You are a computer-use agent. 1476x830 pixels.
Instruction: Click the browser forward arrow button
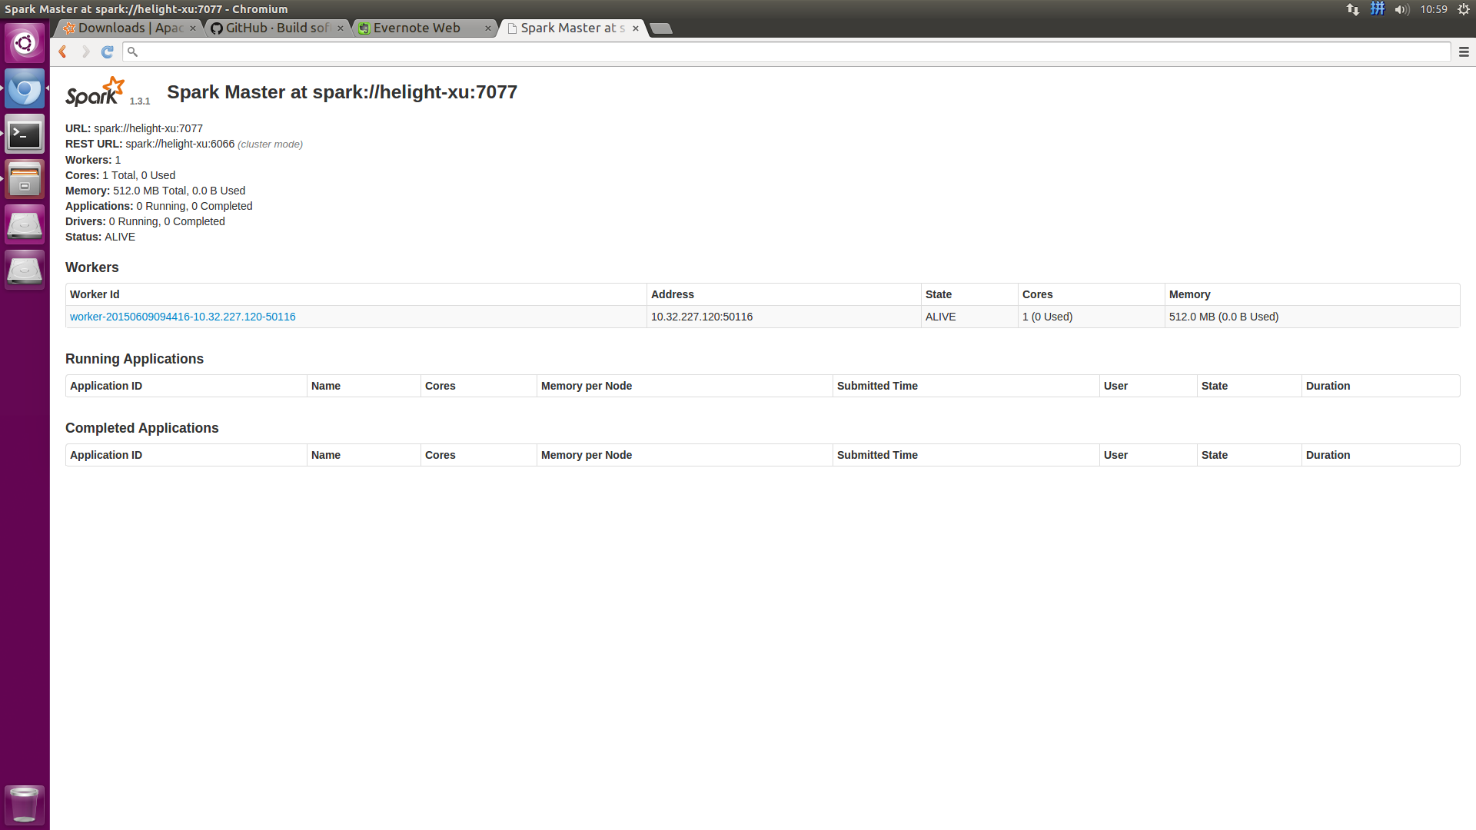coord(85,51)
